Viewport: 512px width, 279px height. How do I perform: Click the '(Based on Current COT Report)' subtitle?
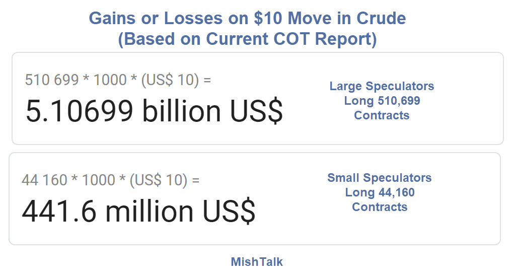click(x=247, y=39)
